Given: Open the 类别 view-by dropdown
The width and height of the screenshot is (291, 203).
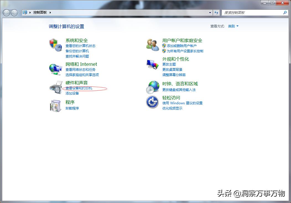Looking at the screenshot, I should [x=233, y=26].
